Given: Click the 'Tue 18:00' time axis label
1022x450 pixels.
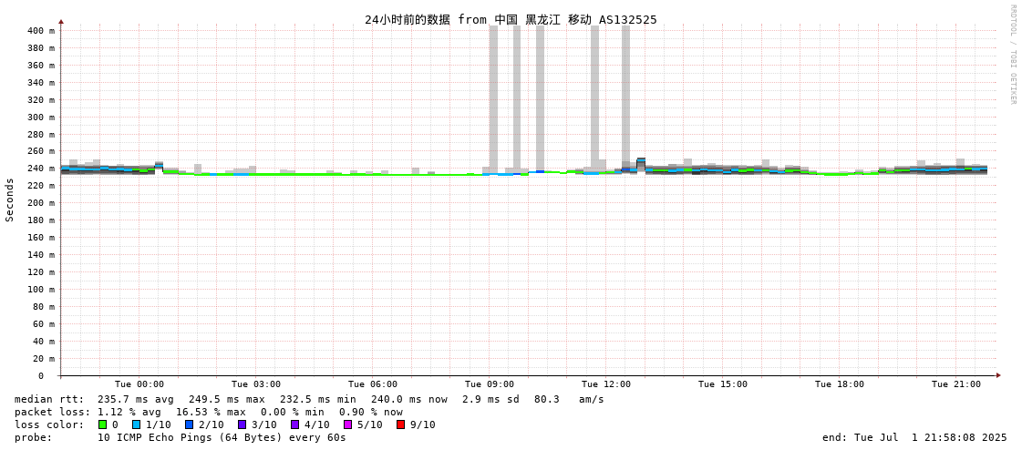Looking at the screenshot, I should point(840,384).
